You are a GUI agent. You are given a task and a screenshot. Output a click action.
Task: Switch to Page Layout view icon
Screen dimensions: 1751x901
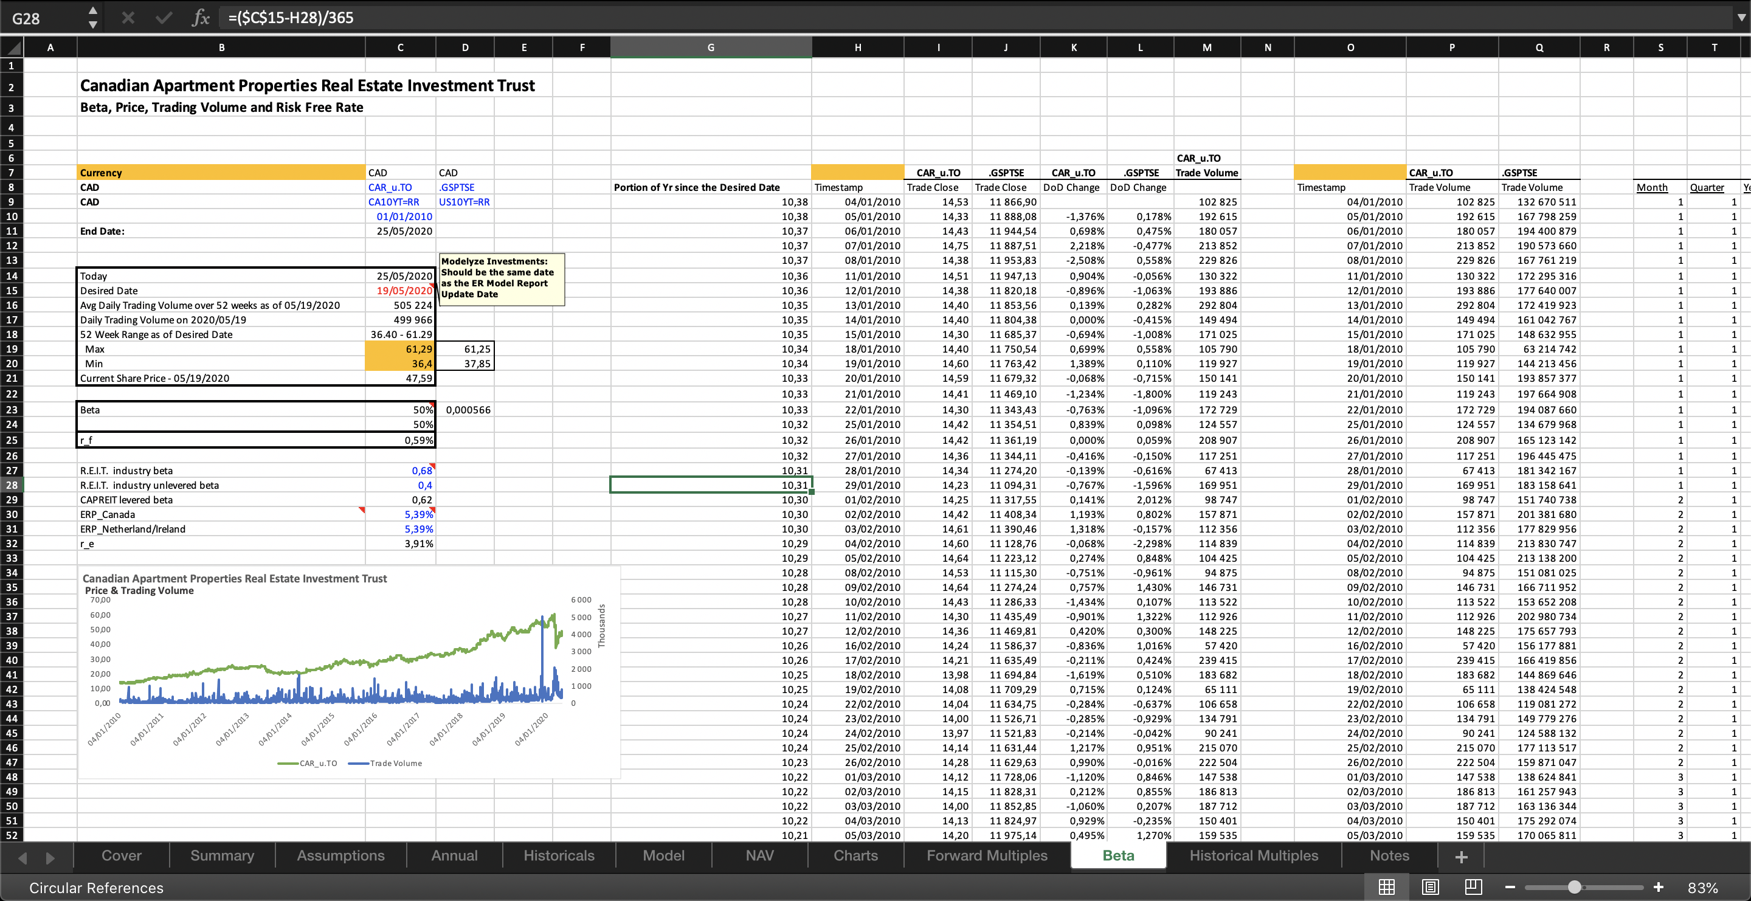pyautogui.click(x=1430, y=887)
